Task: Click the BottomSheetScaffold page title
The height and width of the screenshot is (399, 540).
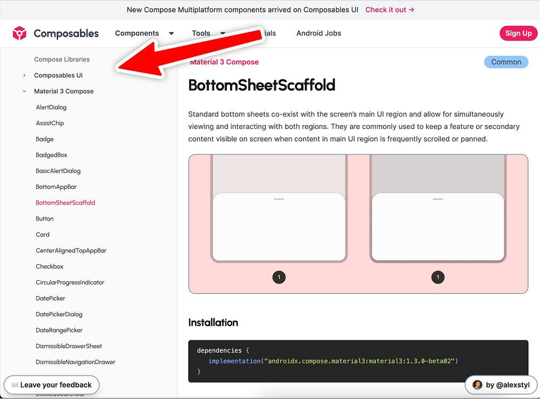Action: pos(262,85)
